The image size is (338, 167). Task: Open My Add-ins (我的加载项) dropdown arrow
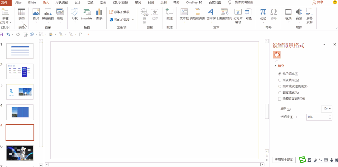[x=133, y=20]
